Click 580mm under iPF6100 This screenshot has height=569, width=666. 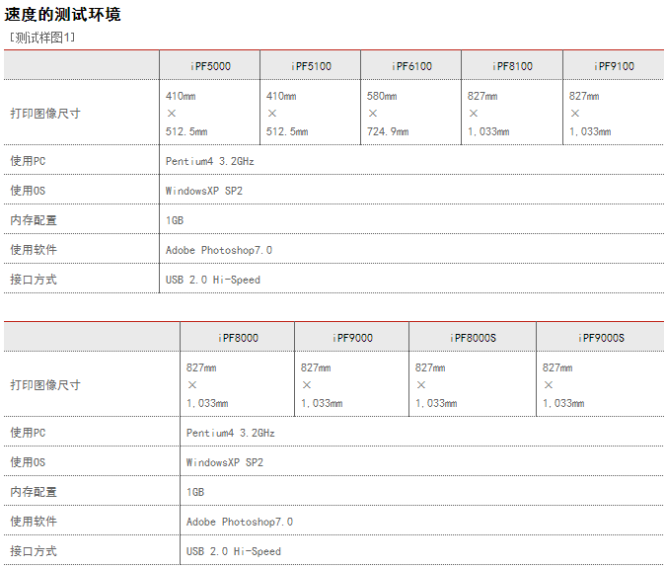click(x=382, y=96)
